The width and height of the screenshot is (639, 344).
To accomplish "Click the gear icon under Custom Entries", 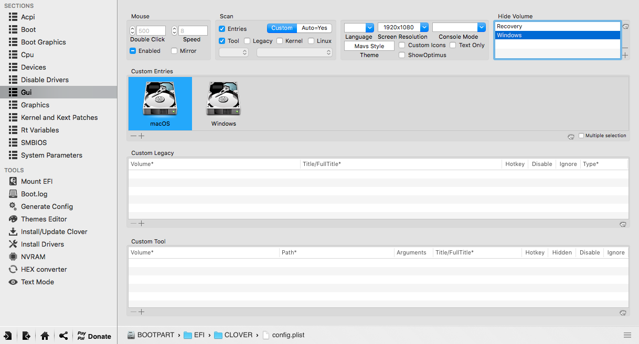I will (x=571, y=136).
